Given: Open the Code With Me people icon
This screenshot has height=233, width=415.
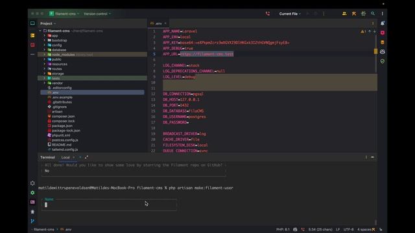Looking at the screenshot, I should 344,14.
